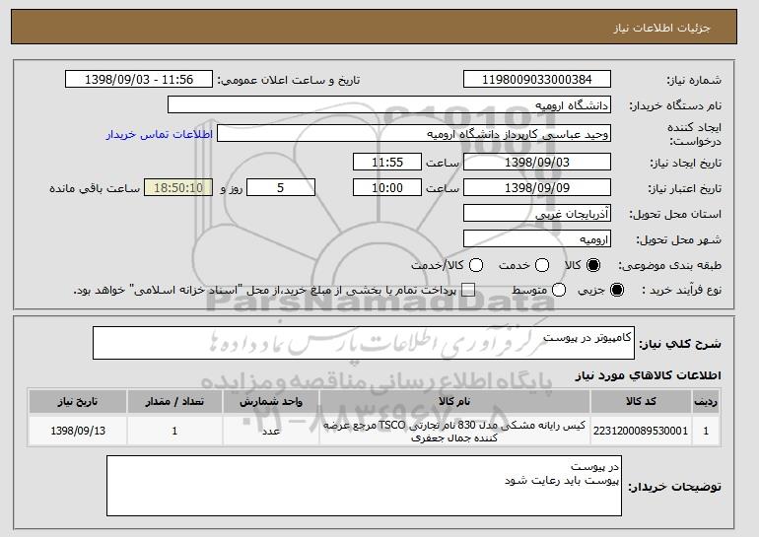Click the طبقه بندی موضوعی label
The height and width of the screenshot is (537, 759).
pyautogui.click(x=670, y=266)
